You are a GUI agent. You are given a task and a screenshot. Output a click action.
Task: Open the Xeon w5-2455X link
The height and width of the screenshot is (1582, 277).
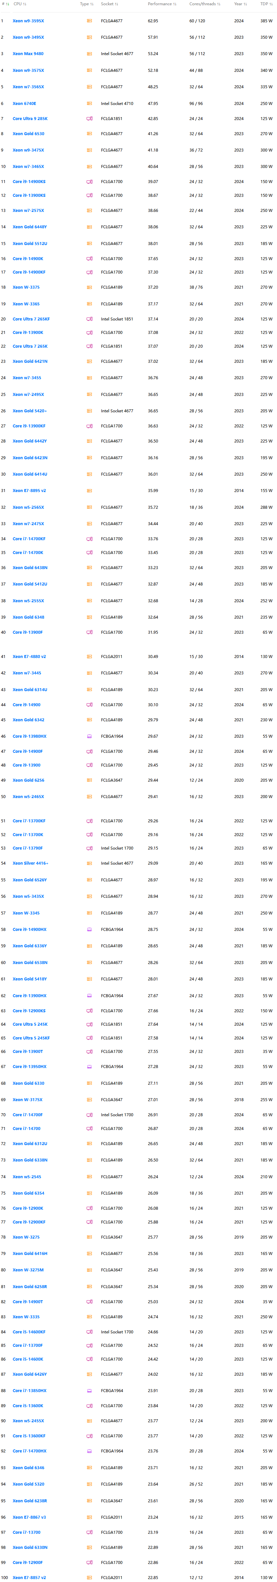click(28, 1421)
